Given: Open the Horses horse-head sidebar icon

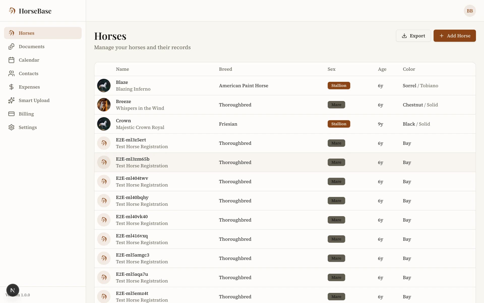Looking at the screenshot, I should point(12,33).
